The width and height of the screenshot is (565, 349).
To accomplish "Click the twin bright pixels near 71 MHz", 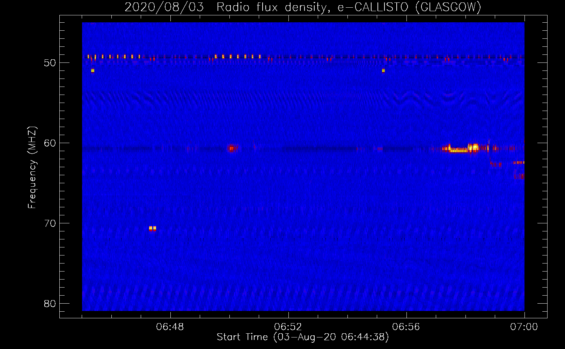I will (153, 228).
